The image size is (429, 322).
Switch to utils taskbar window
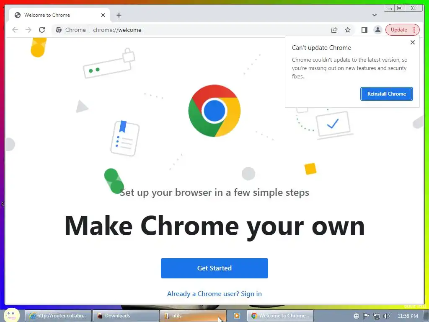(x=193, y=316)
